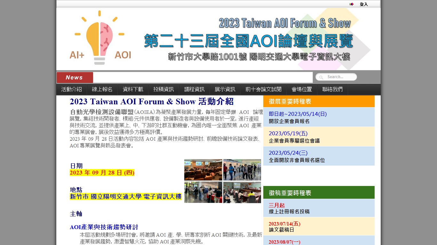Screen dimensions: 437x245
Task: Open the 線上報名 menu item
Action: (102, 89)
